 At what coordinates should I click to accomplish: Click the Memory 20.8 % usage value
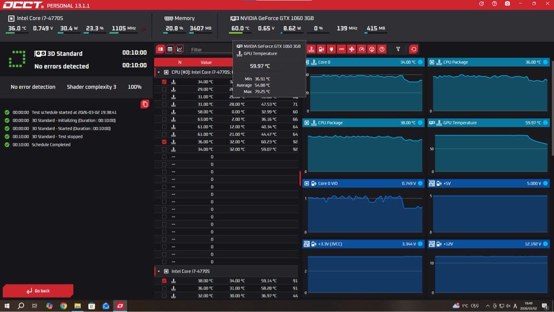pos(174,28)
